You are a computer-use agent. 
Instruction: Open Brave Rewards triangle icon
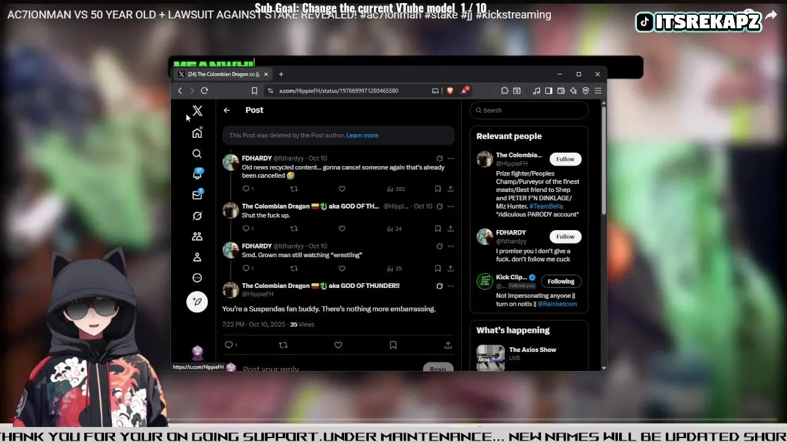(x=465, y=90)
